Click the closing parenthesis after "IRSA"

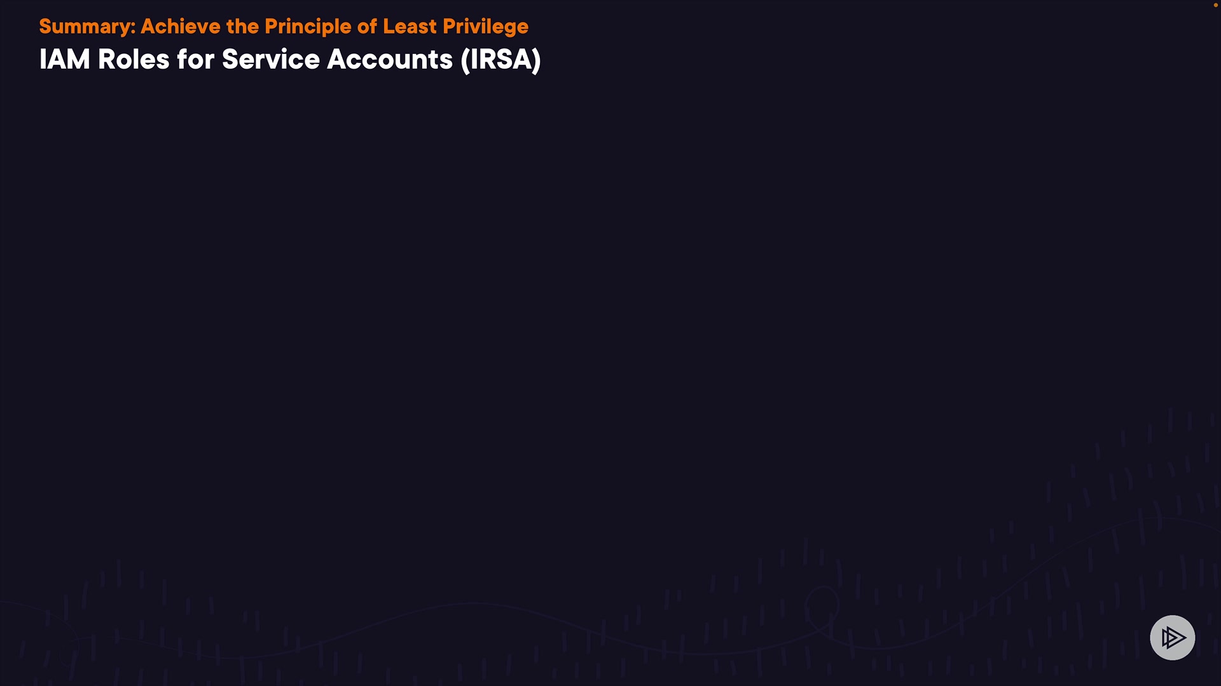click(537, 60)
